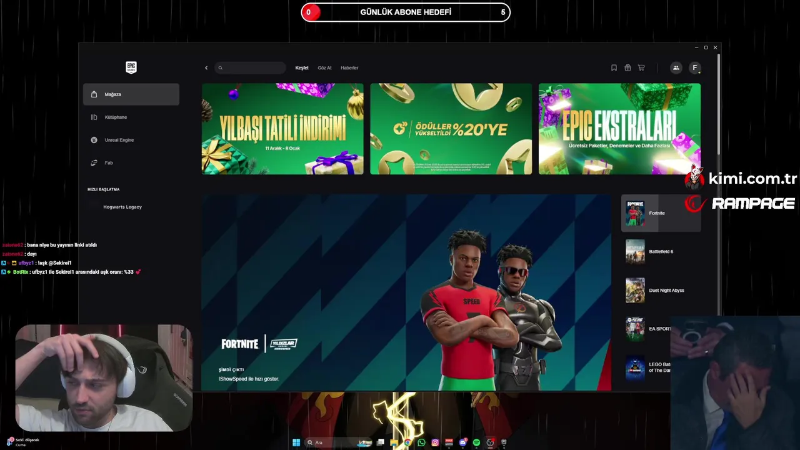Select Battlefield 6 in the featured list
This screenshot has height=450, width=800.
click(x=661, y=251)
